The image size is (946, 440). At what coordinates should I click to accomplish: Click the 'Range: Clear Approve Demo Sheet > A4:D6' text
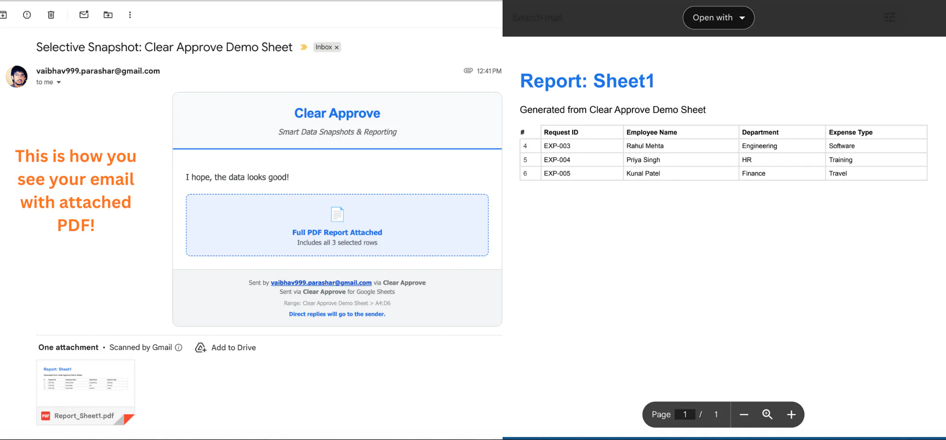[337, 303]
